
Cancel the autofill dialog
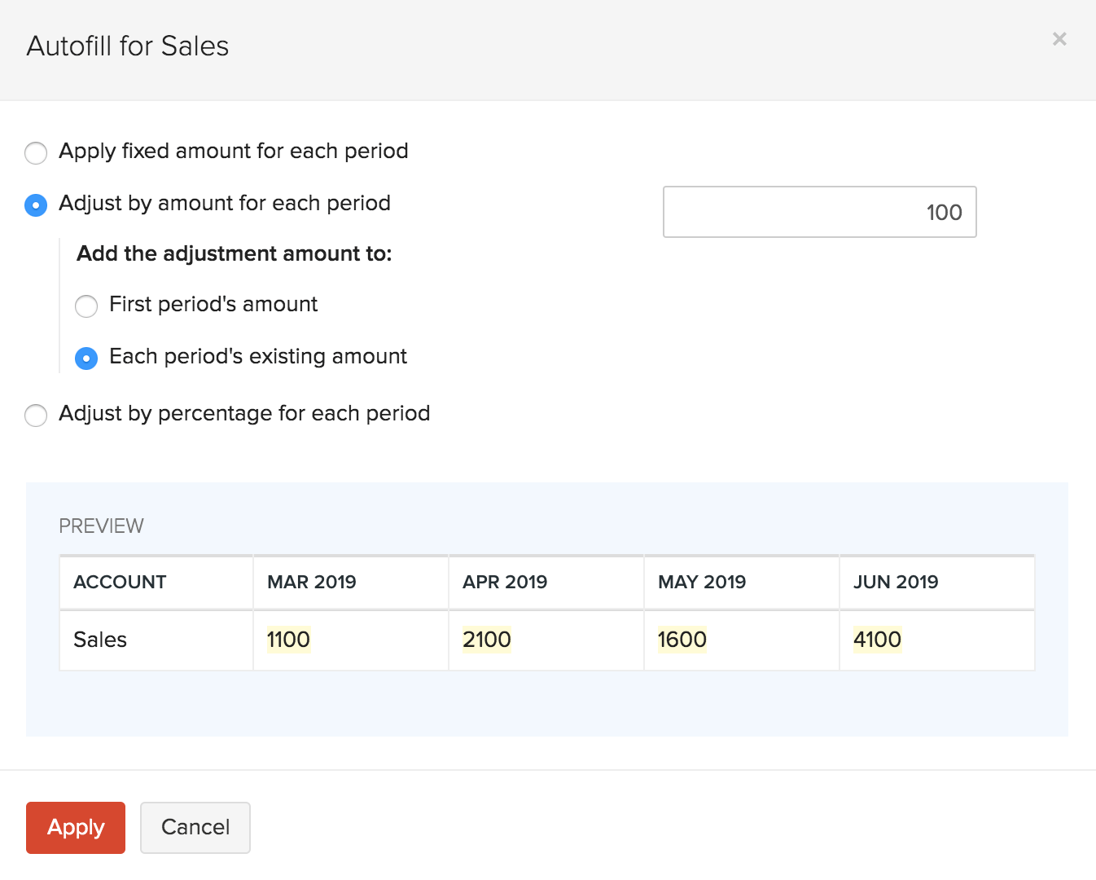(x=195, y=827)
